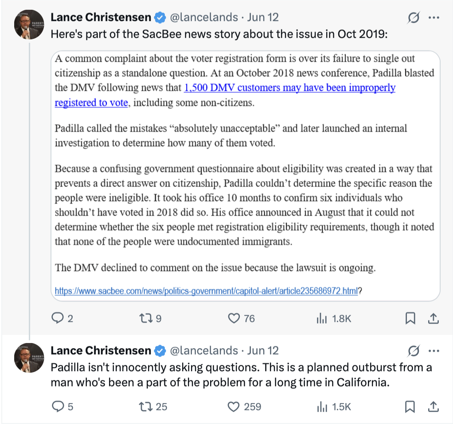Like the tweet with 76 likes

pyautogui.click(x=234, y=318)
